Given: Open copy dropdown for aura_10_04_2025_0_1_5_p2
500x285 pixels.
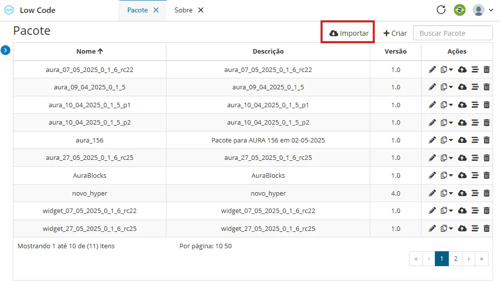Looking at the screenshot, I should 446,123.
